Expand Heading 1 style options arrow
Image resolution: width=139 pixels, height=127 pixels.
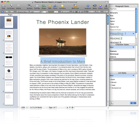[133, 34]
